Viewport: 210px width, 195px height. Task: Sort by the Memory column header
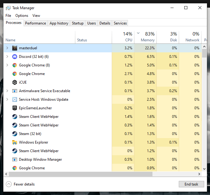[145, 37]
